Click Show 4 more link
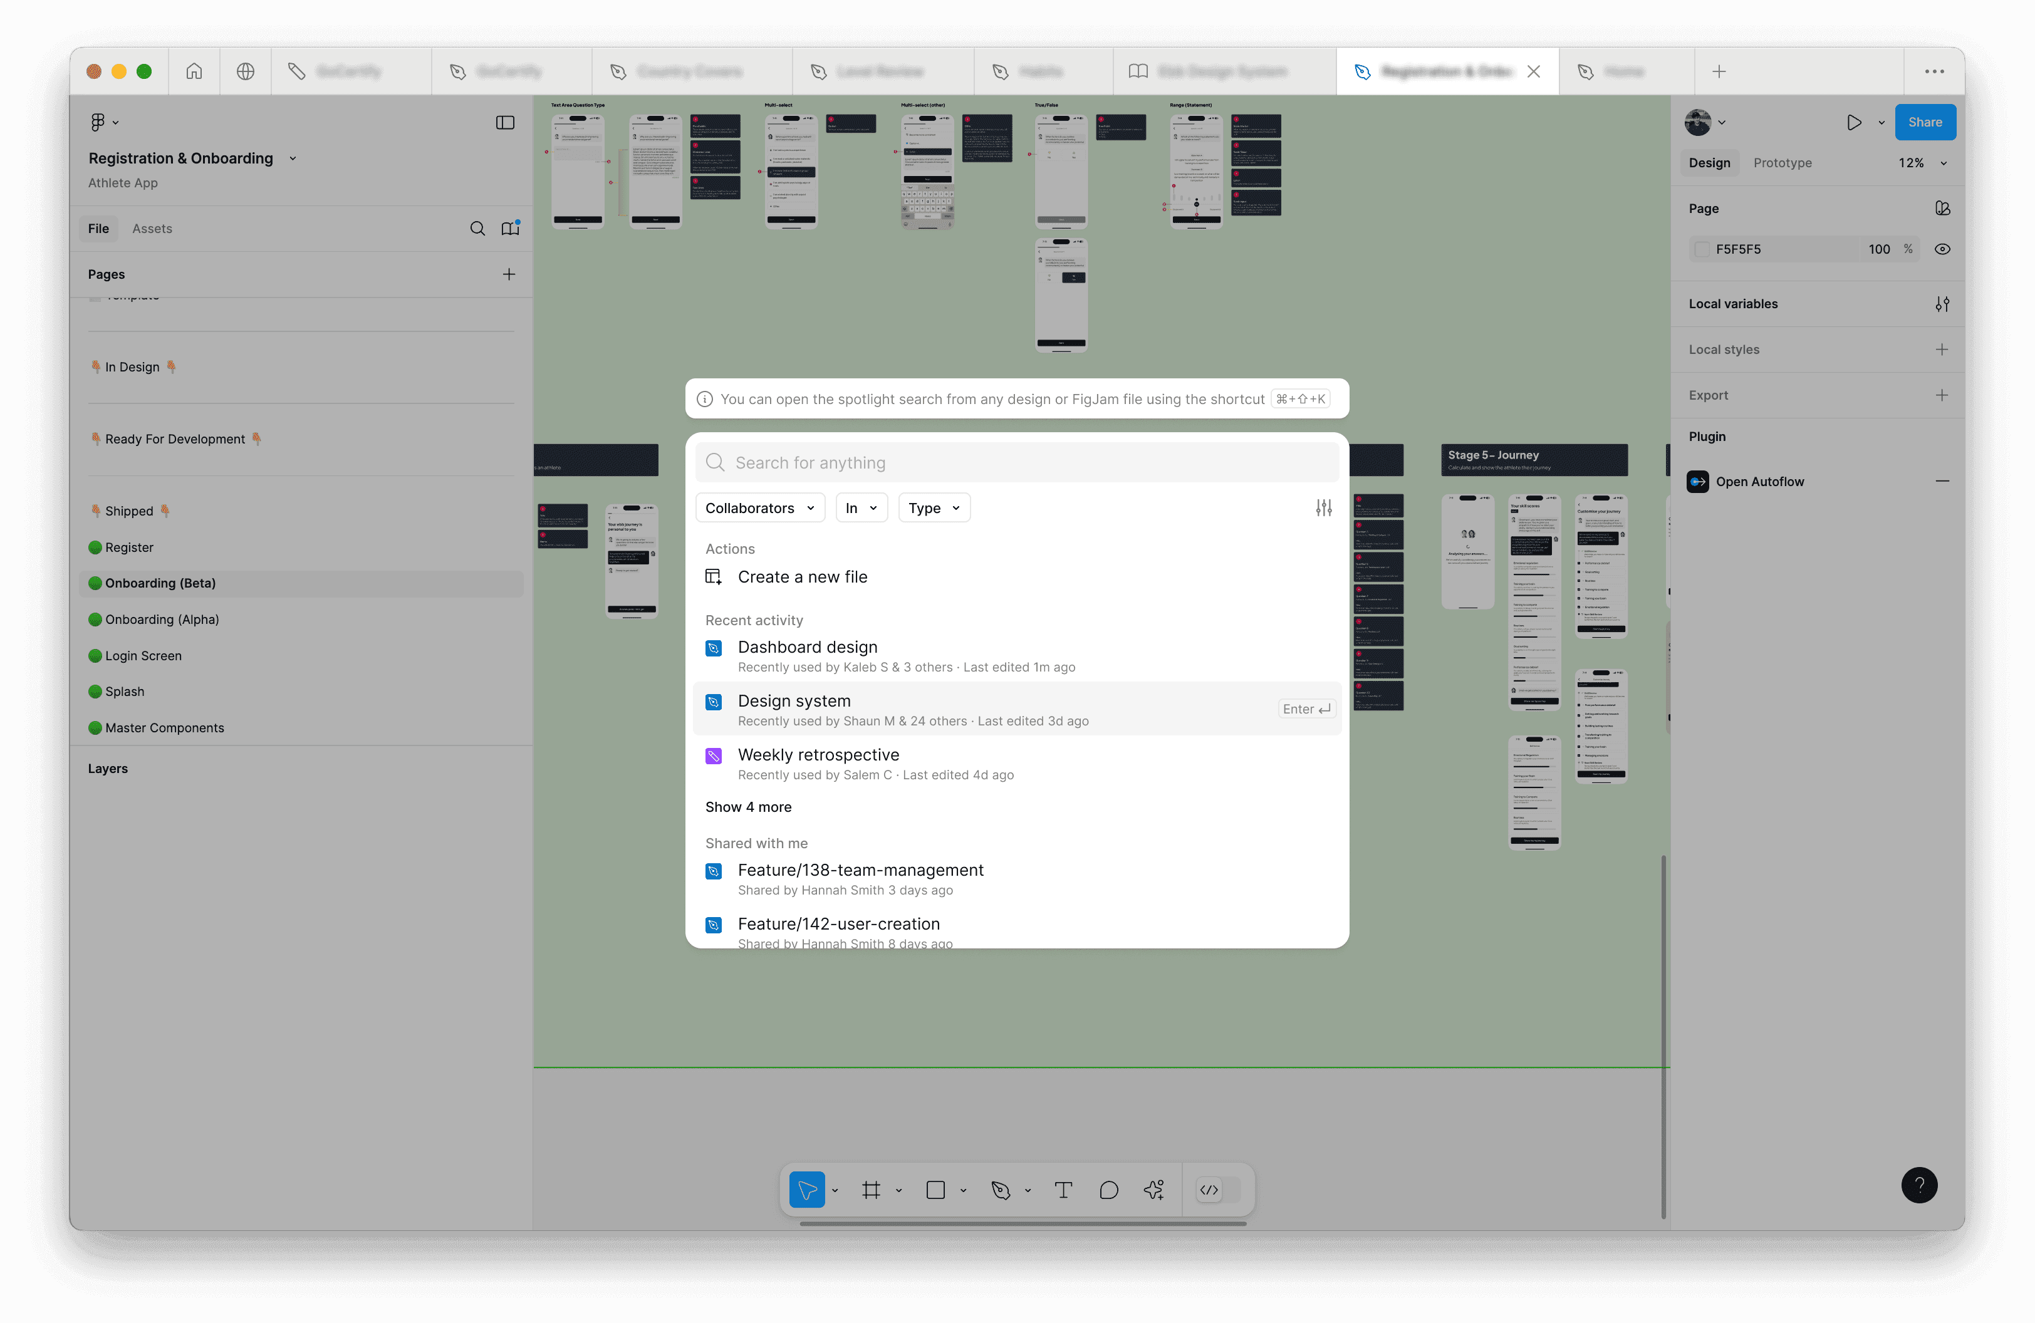The image size is (2035, 1323). [x=748, y=807]
